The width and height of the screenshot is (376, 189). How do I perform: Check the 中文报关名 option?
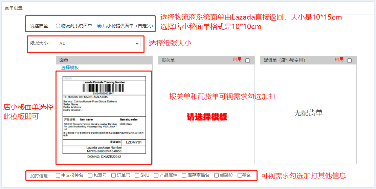[58, 175]
